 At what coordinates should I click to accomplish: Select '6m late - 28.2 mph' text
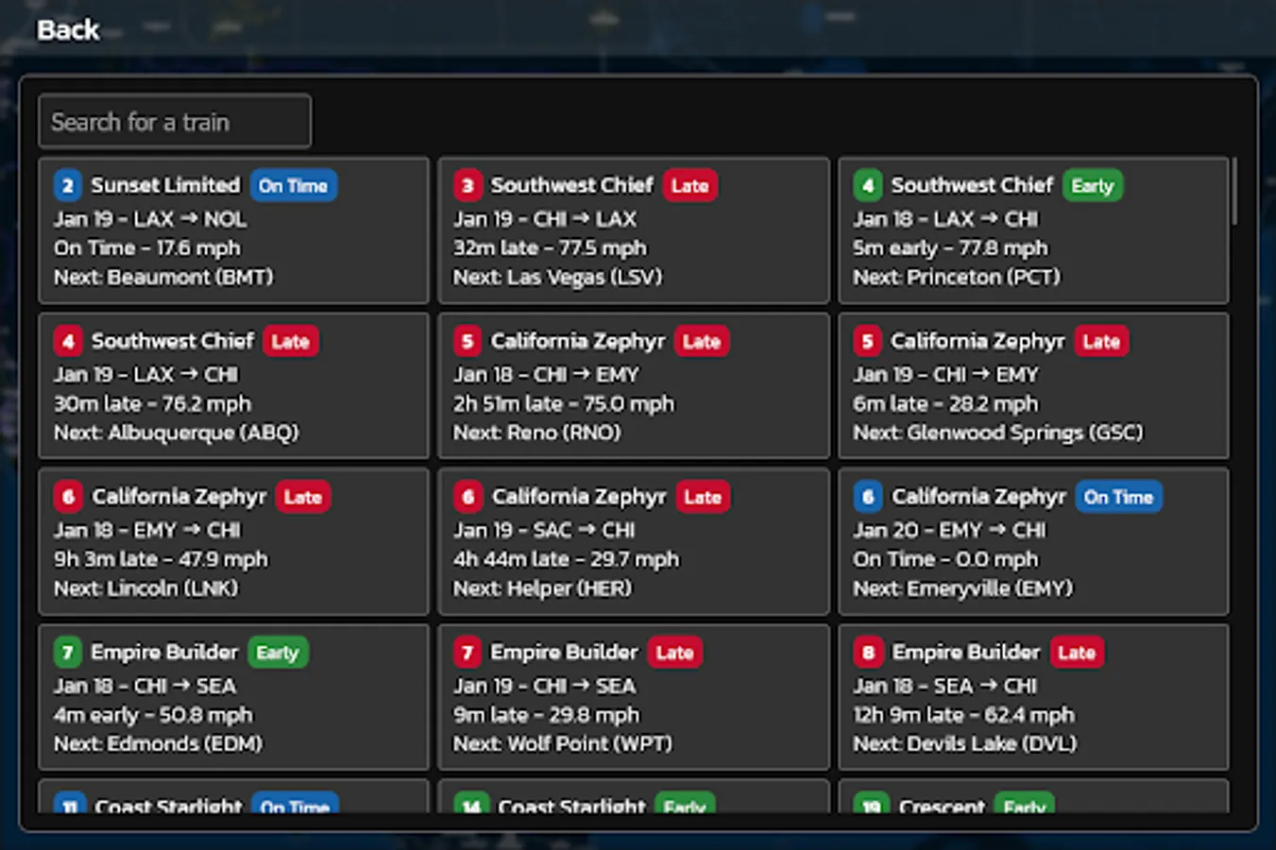pos(945,404)
